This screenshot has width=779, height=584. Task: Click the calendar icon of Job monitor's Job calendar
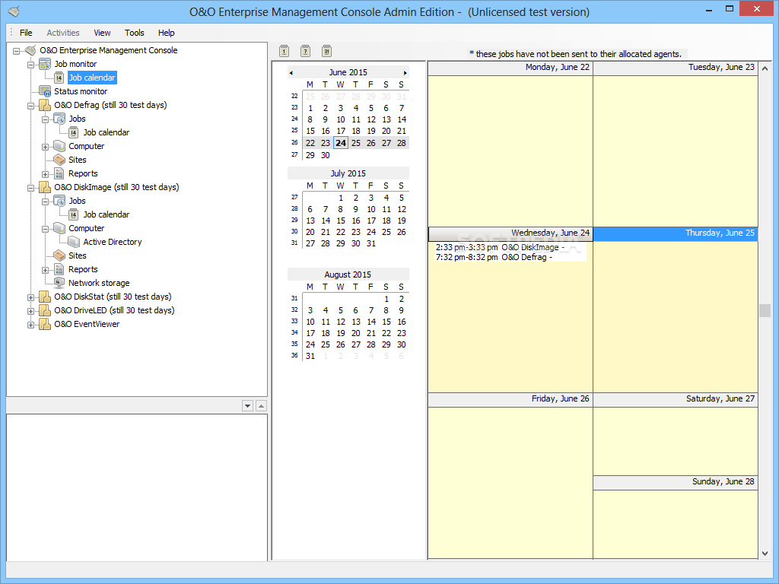tap(59, 78)
